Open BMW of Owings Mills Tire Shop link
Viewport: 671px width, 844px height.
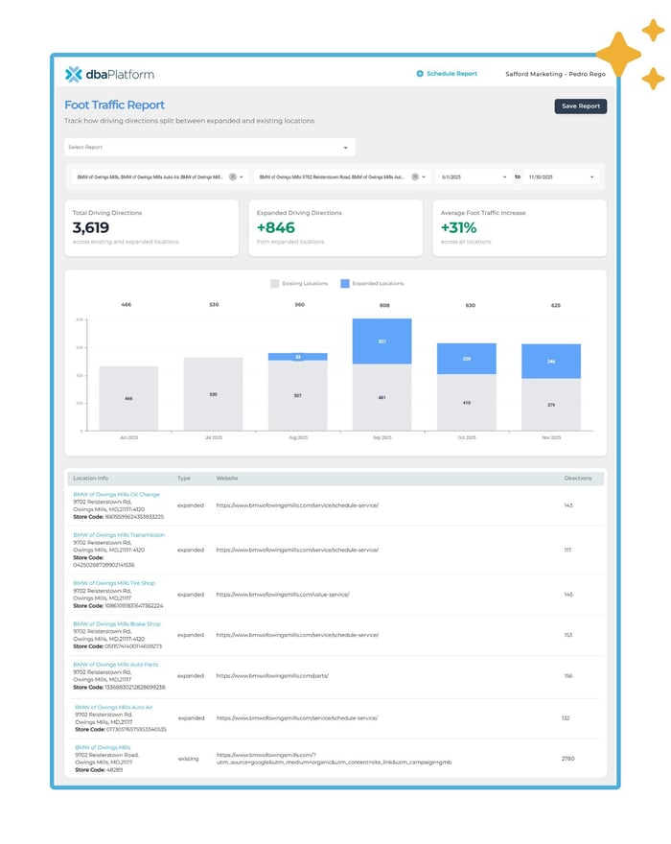(x=114, y=583)
